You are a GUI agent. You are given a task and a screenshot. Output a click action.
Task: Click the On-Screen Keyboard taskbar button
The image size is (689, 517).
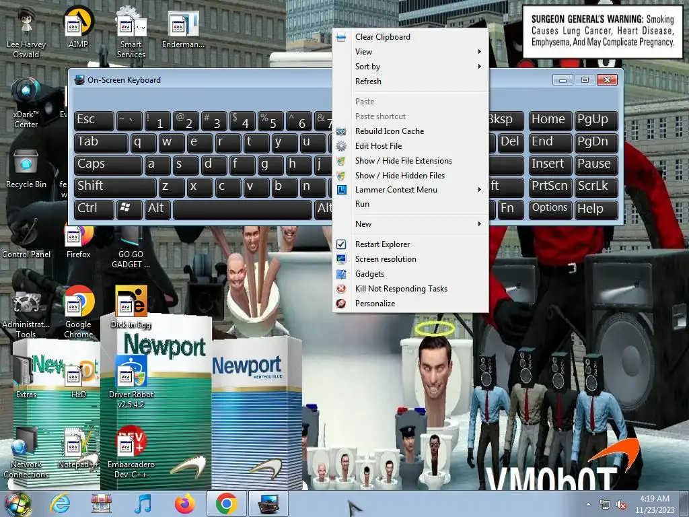point(268,504)
